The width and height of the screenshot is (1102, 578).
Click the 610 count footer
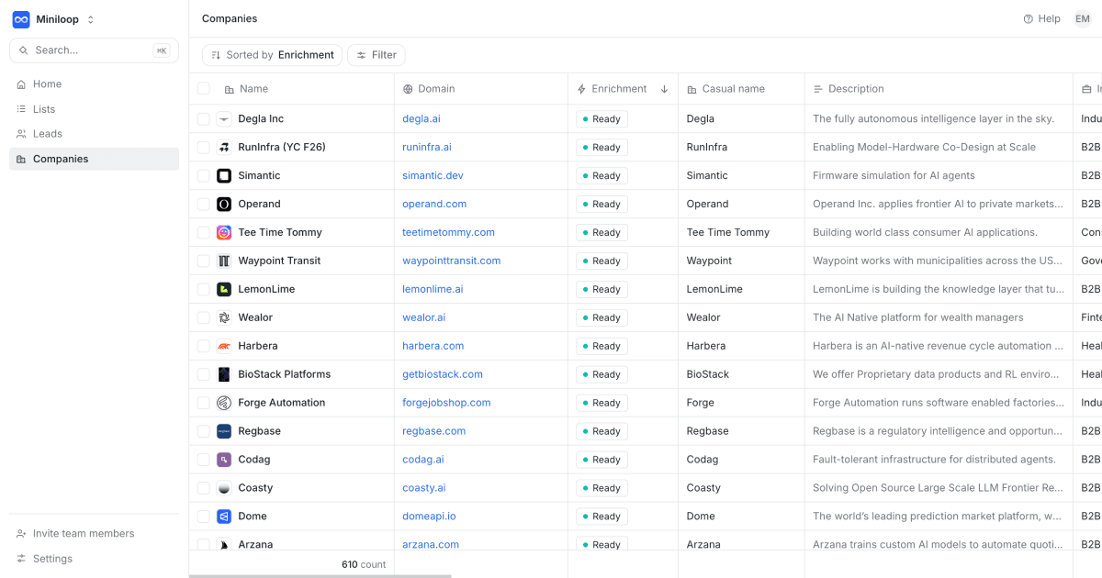(364, 565)
